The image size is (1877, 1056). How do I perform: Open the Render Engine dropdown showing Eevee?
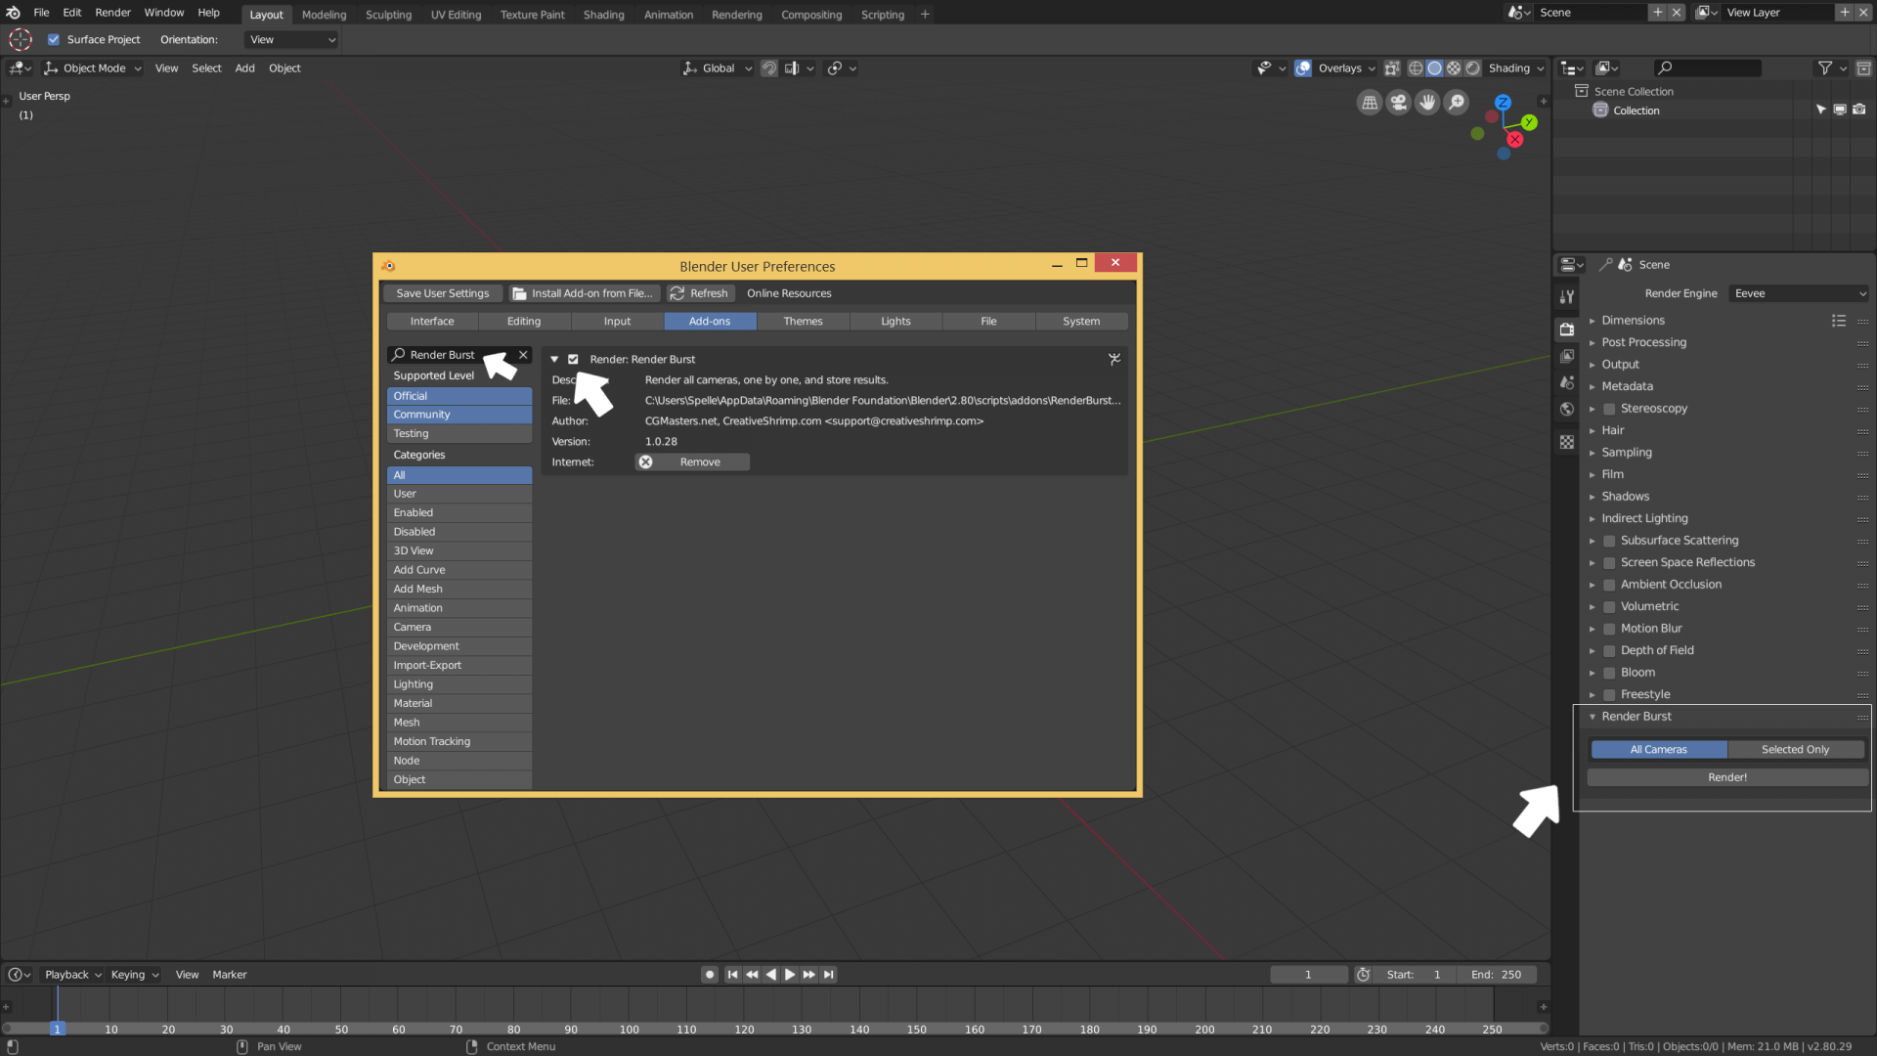coord(1797,292)
